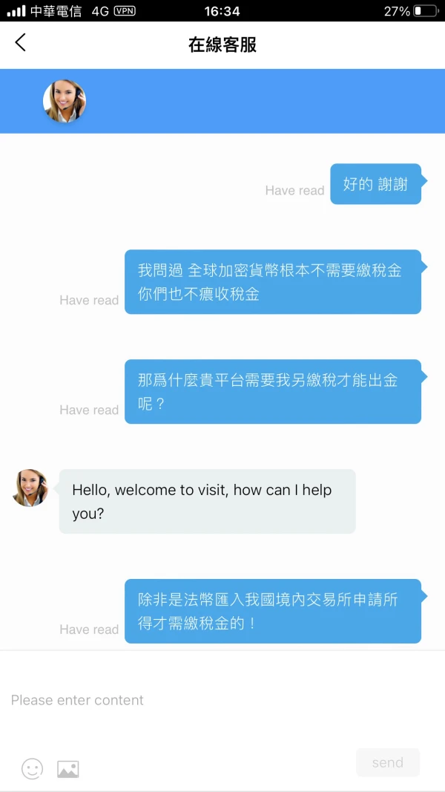The height and width of the screenshot is (792, 445).
Task: Focus the 'Please enter content' message field
Action: click(222, 700)
